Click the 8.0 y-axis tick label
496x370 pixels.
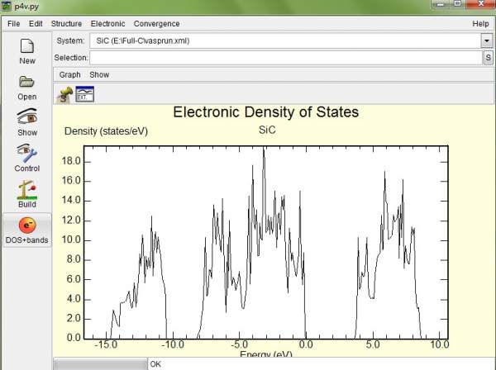pyautogui.click(x=74, y=259)
